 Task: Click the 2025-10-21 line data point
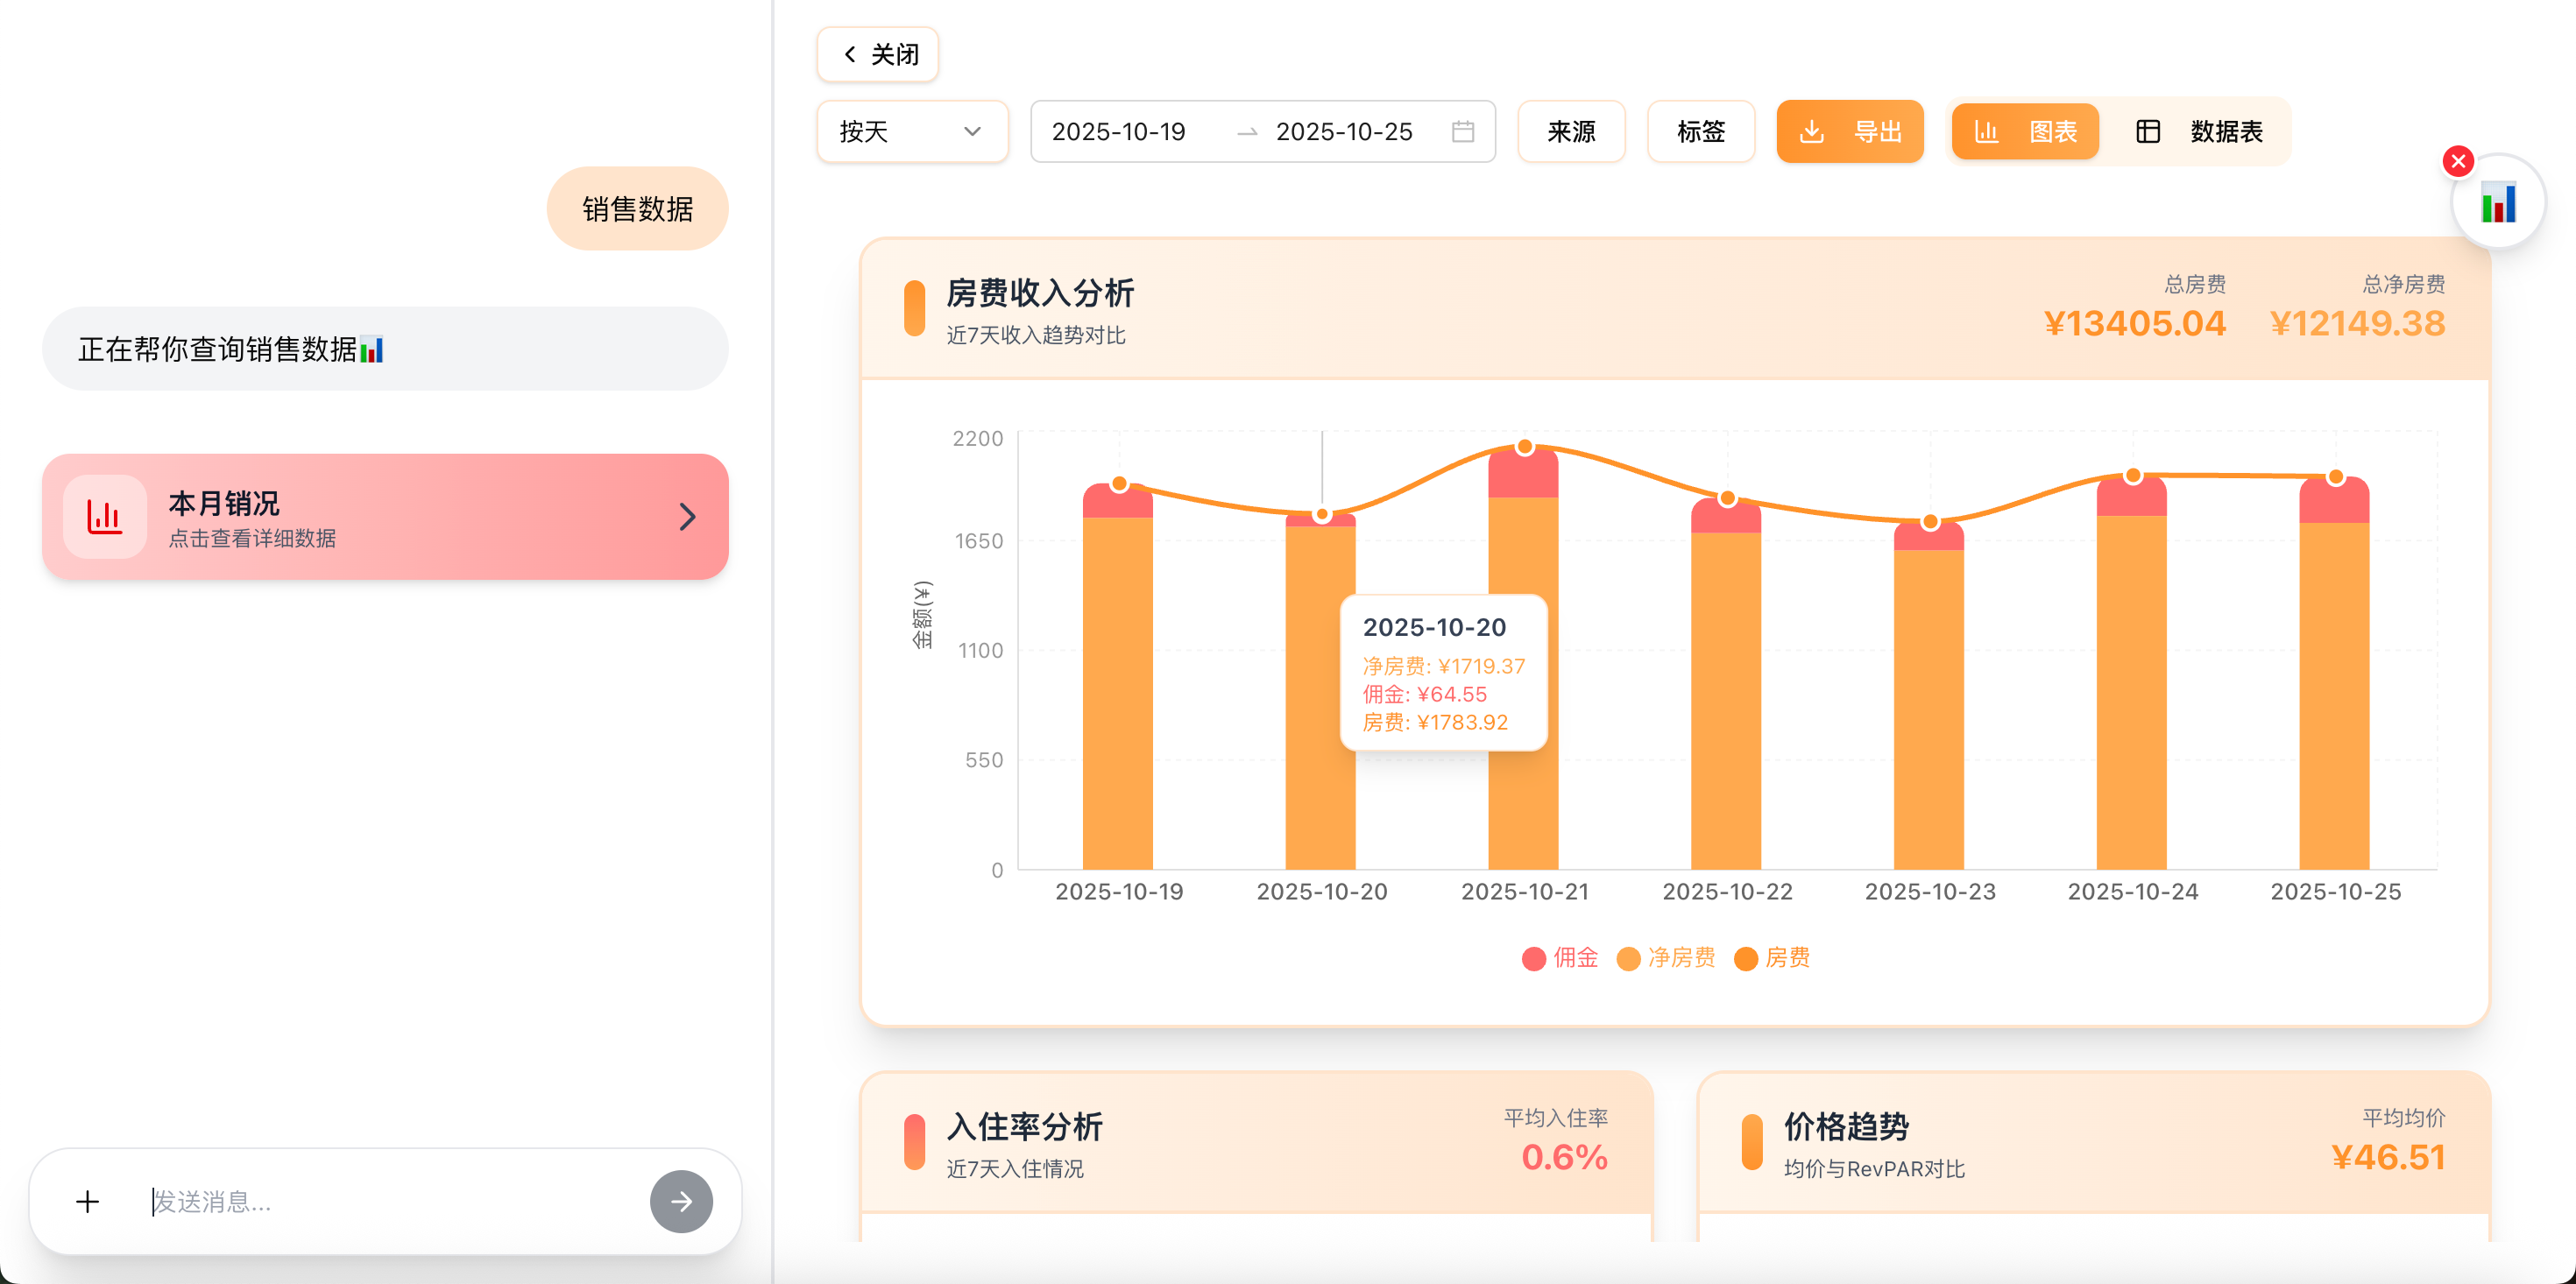(1524, 447)
